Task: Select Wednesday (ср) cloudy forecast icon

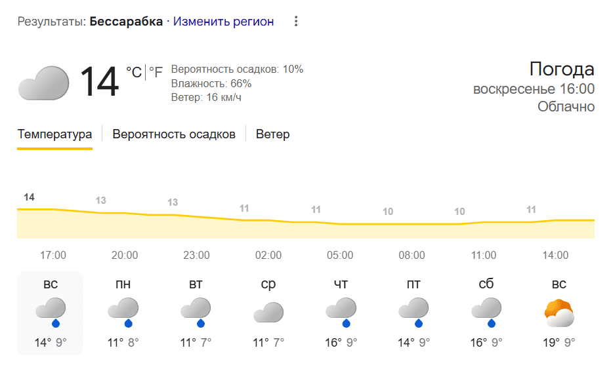Action: pyautogui.click(x=268, y=313)
